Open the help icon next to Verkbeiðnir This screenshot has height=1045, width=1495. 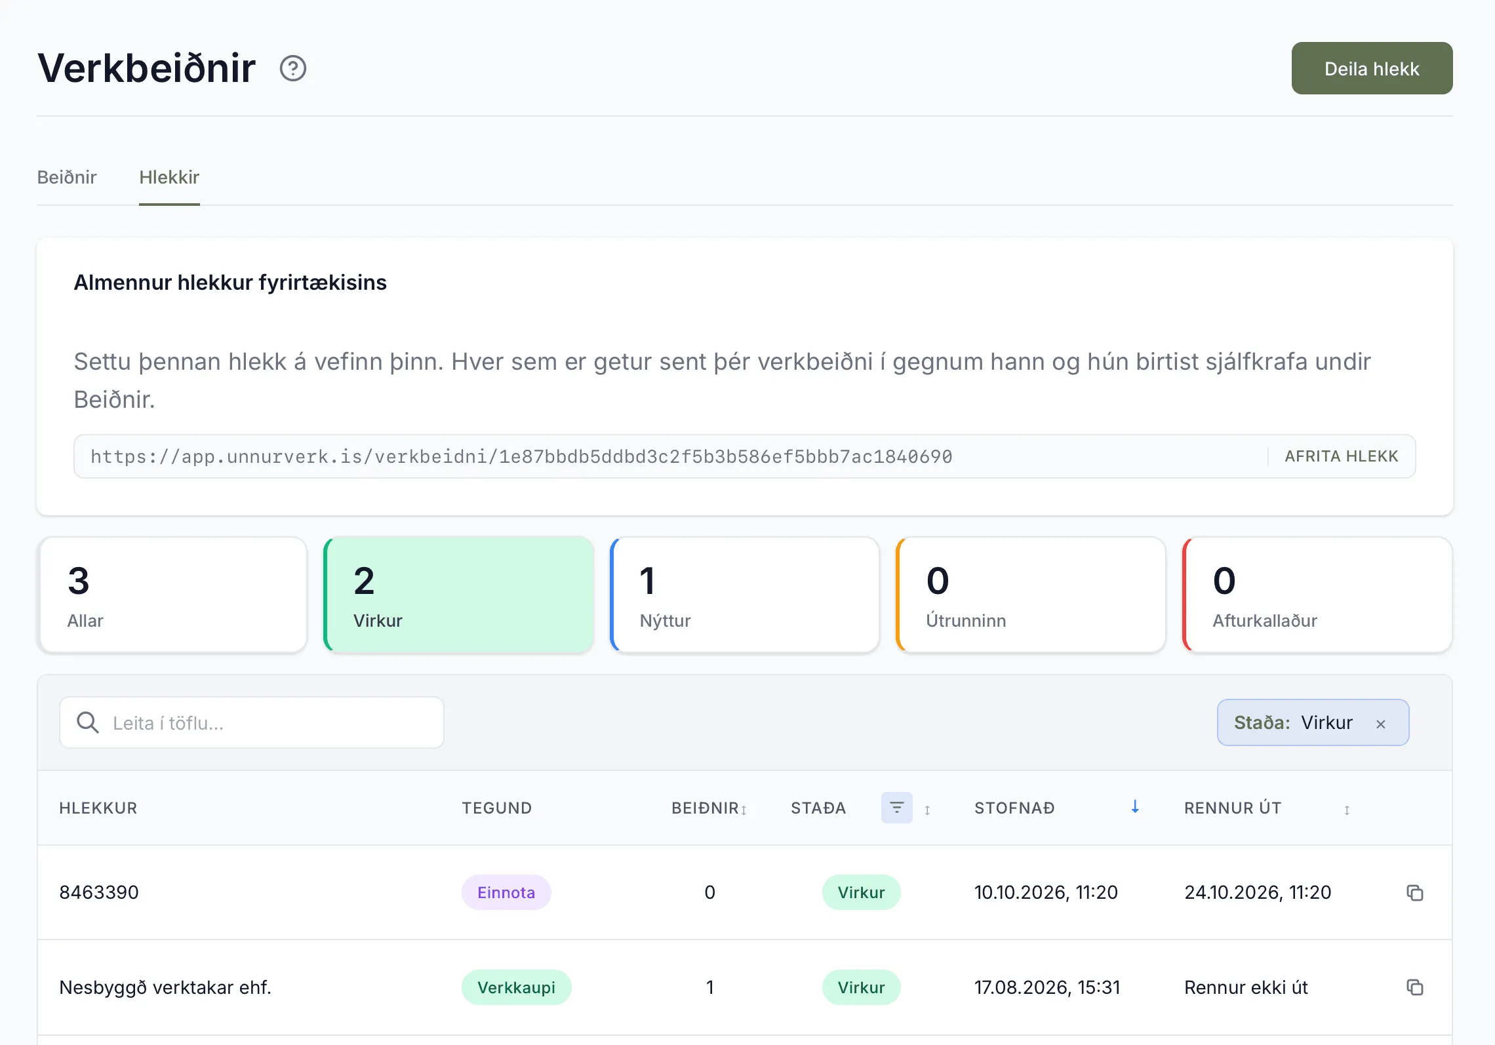pos(293,68)
